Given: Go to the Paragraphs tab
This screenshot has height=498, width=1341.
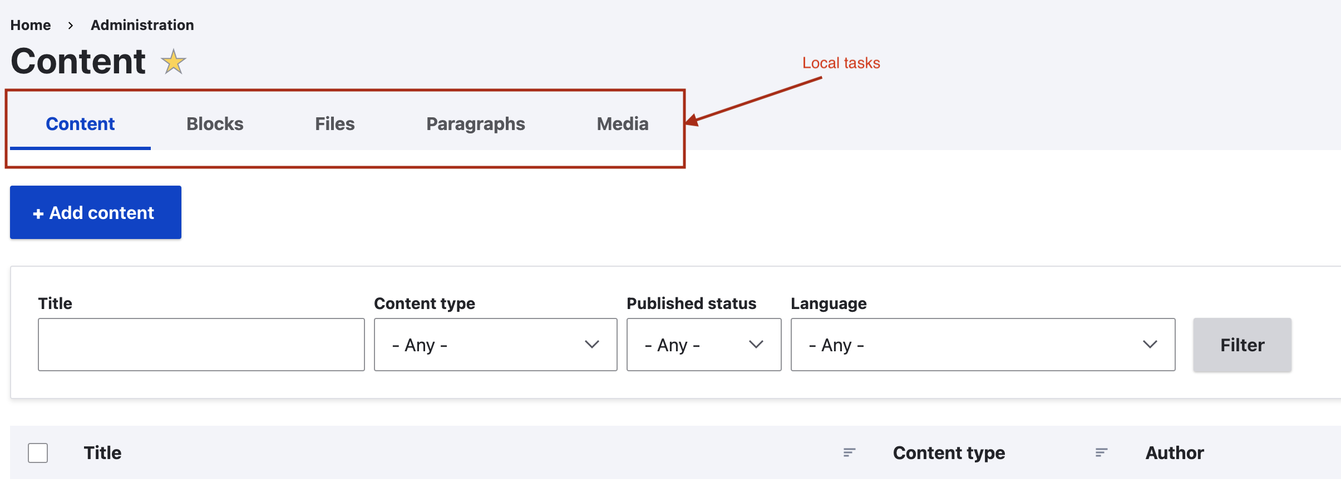Looking at the screenshot, I should (475, 124).
